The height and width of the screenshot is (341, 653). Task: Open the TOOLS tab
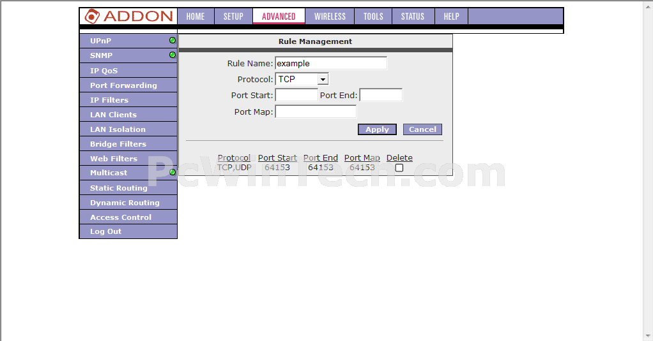click(x=373, y=16)
